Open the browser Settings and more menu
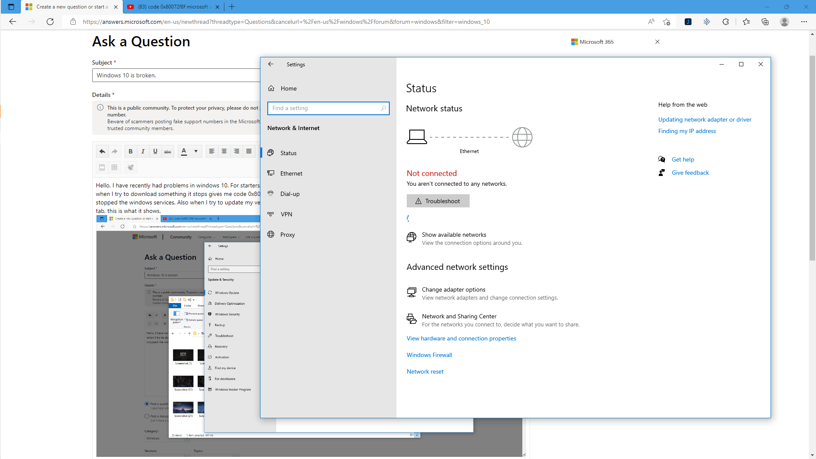The height and width of the screenshot is (459, 816). pos(804,22)
